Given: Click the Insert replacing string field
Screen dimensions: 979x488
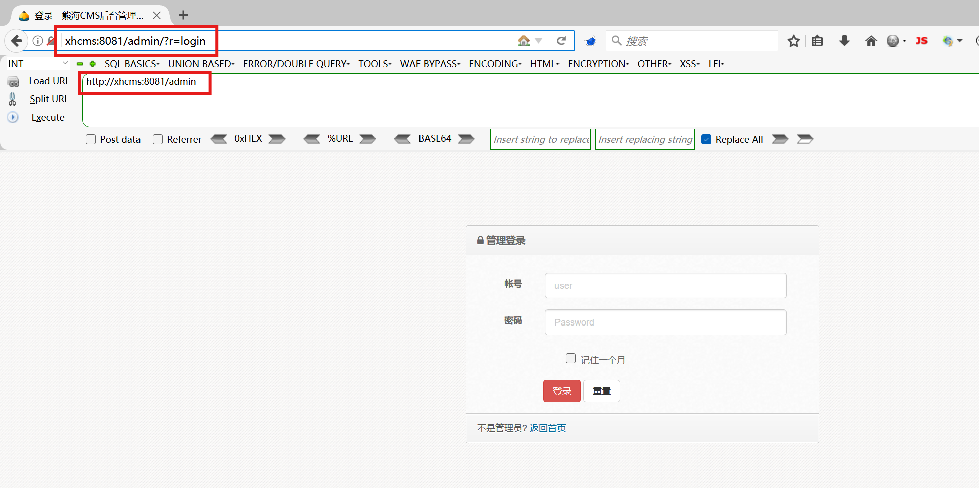Looking at the screenshot, I should (645, 139).
